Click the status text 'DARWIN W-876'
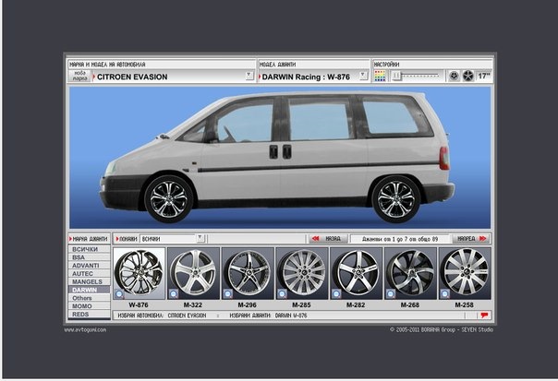Image resolution: width=558 pixels, height=381 pixels. pos(291,316)
